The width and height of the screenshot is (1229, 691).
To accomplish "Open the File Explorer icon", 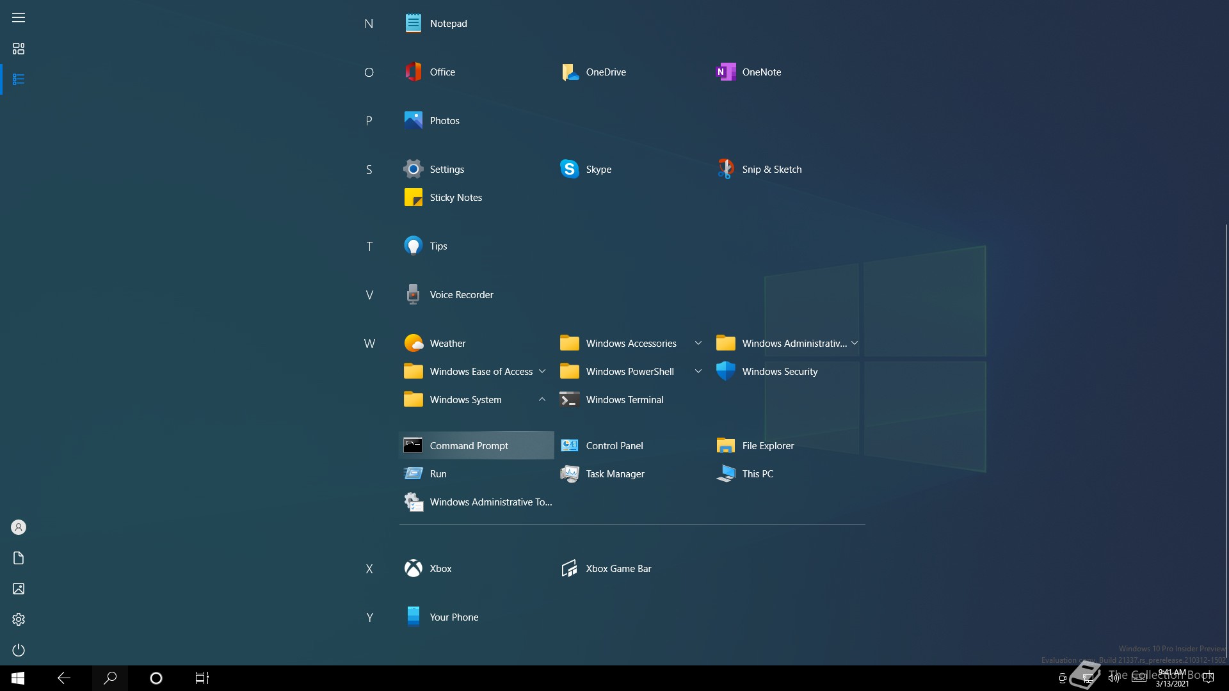I will [x=725, y=446].
